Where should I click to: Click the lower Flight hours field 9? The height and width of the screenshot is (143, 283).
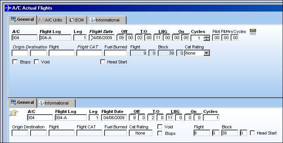click(x=202, y=133)
